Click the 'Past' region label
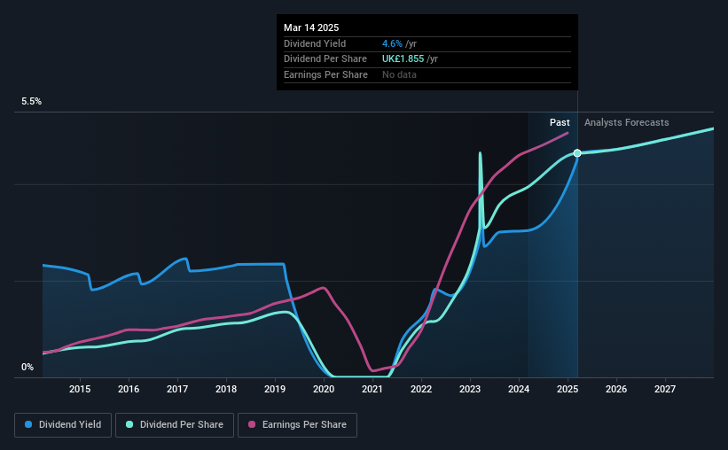This screenshot has width=728, height=450. coord(560,122)
